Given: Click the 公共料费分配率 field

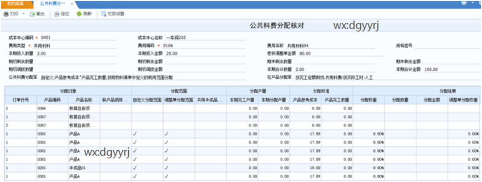Looking at the screenshot, I should 143,77.
